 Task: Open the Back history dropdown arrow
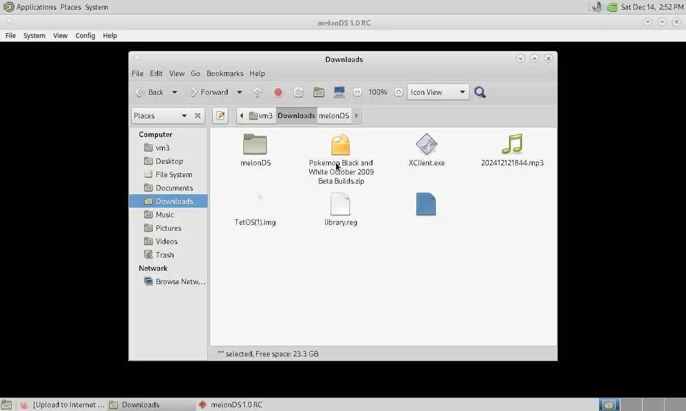174,92
